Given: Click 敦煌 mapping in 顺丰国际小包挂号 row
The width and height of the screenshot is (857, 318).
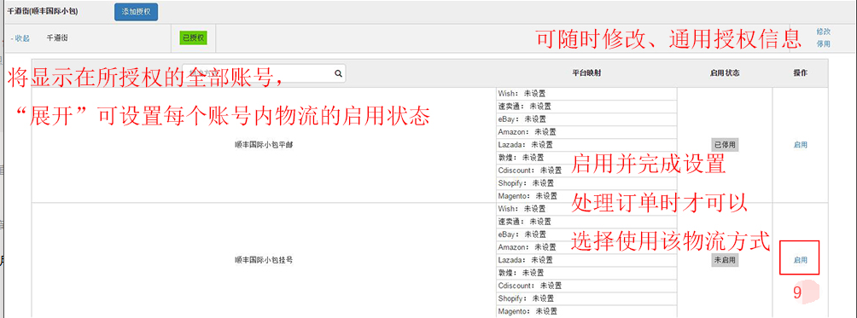Looking at the screenshot, I should coord(586,273).
